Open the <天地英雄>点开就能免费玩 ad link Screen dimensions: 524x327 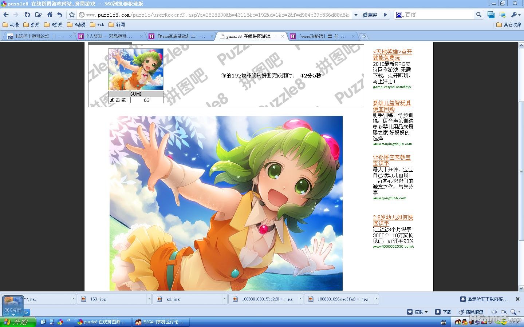393,55
